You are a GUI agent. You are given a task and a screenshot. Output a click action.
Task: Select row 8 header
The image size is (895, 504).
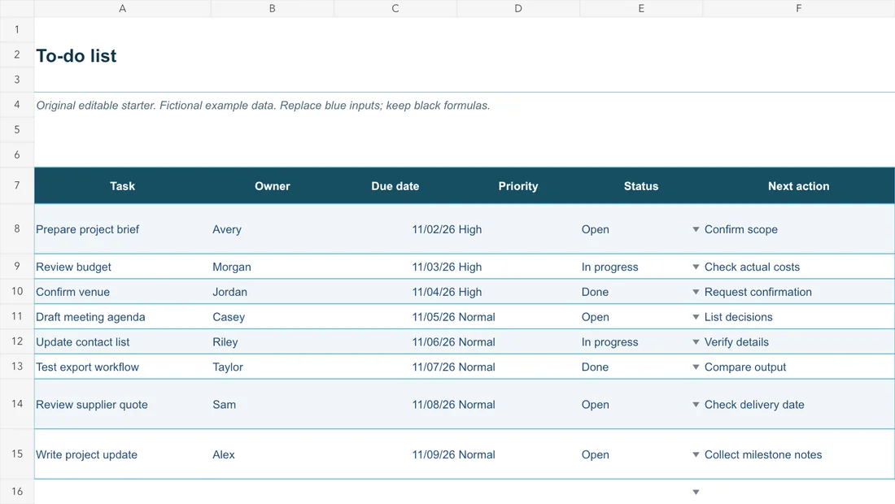17,228
